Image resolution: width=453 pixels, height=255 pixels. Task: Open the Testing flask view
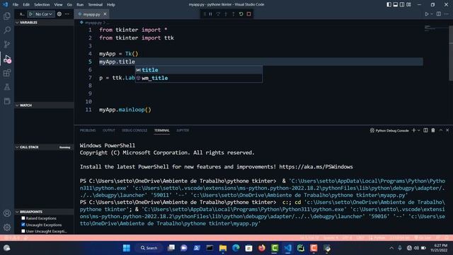pyautogui.click(x=7, y=86)
